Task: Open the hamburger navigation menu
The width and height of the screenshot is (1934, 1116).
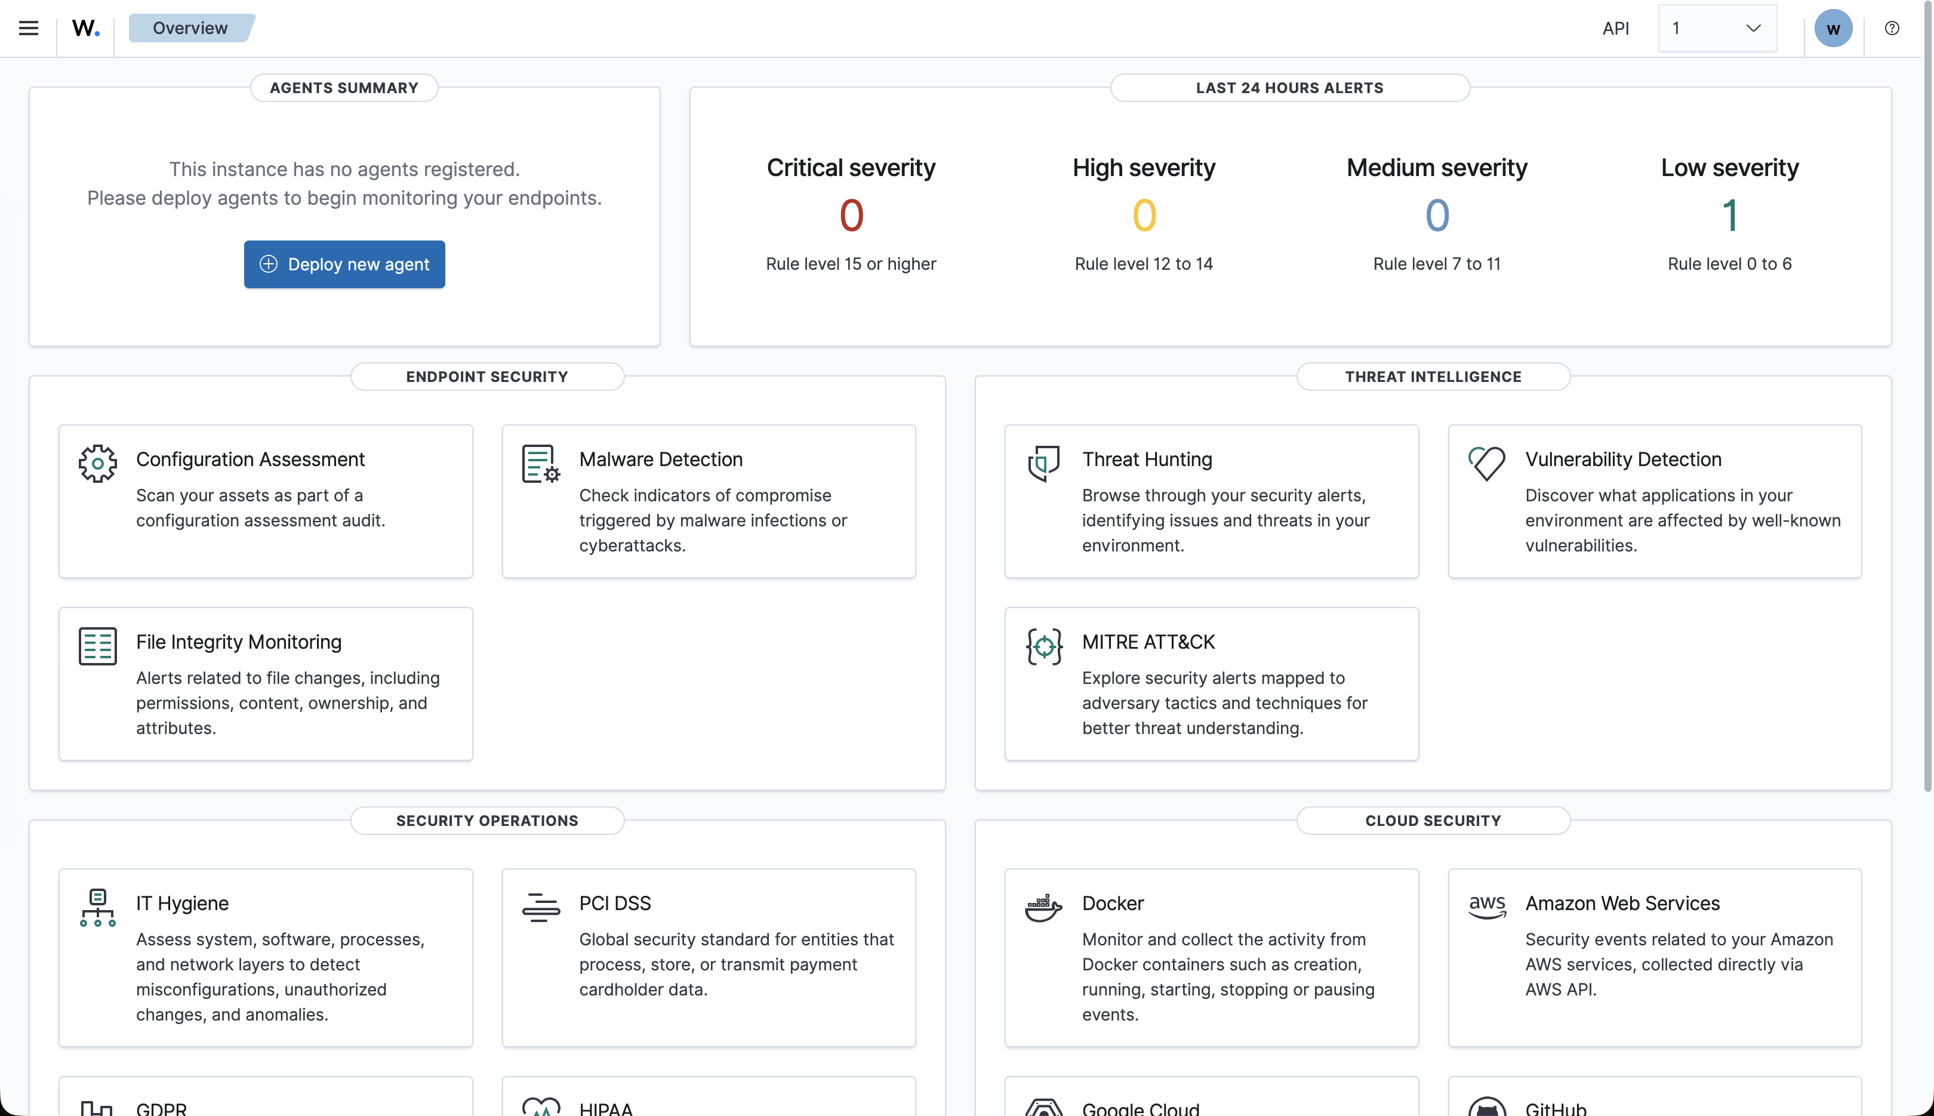Action: click(x=29, y=29)
